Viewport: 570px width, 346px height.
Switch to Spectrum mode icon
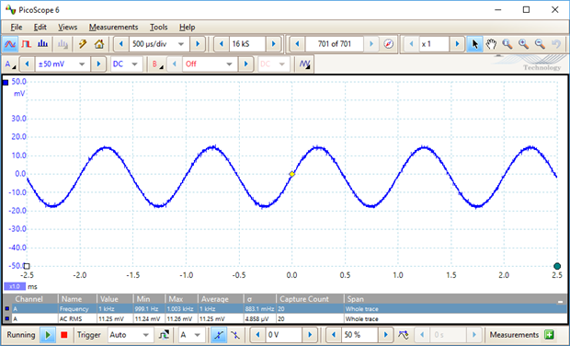pos(42,44)
